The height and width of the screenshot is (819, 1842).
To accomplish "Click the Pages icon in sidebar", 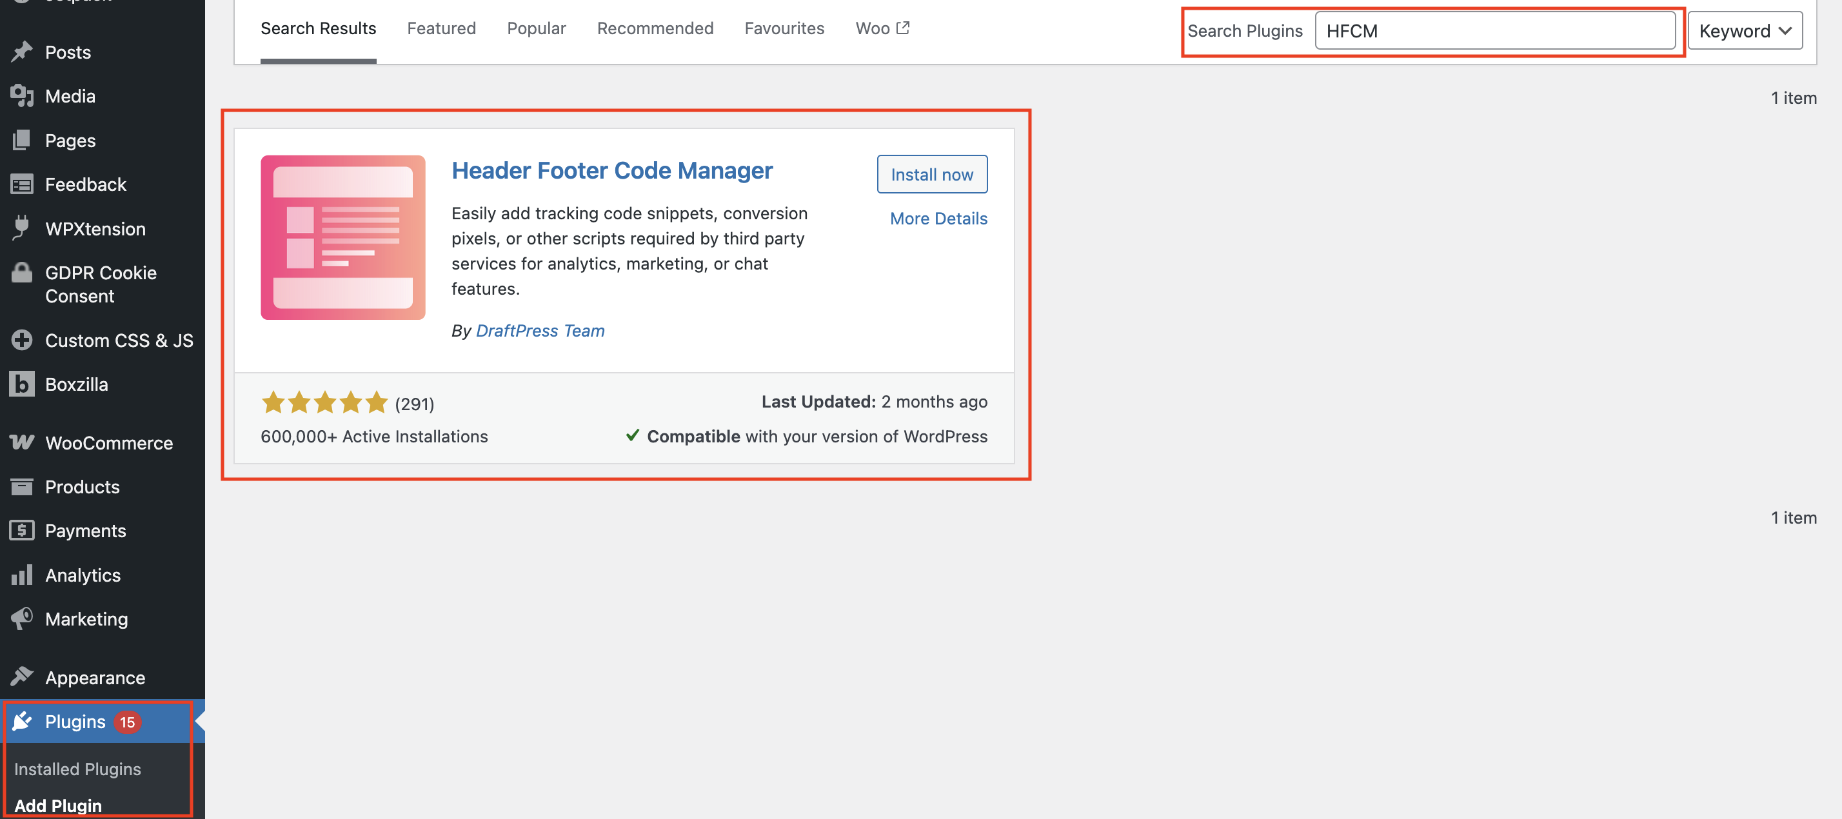I will click(x=21, y=140).
